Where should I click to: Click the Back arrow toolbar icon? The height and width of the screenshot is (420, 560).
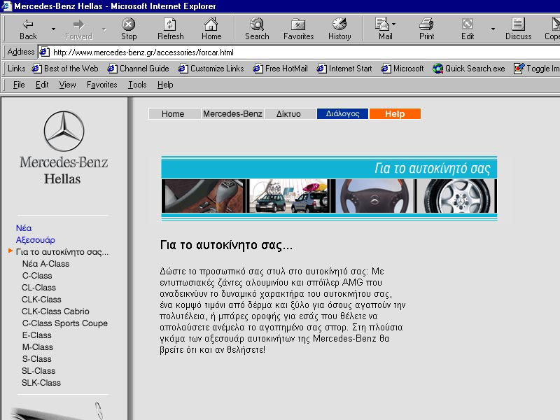(x=28, y=24)
